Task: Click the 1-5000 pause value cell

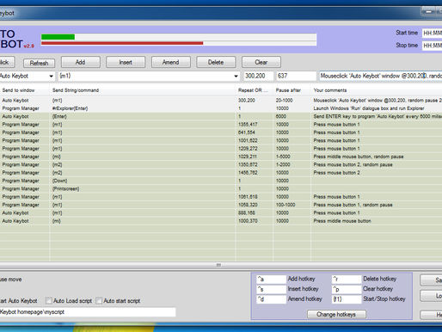Action: [x=283, y=157]
